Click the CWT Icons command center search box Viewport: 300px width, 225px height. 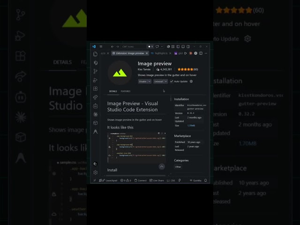[x=134, y=46]
